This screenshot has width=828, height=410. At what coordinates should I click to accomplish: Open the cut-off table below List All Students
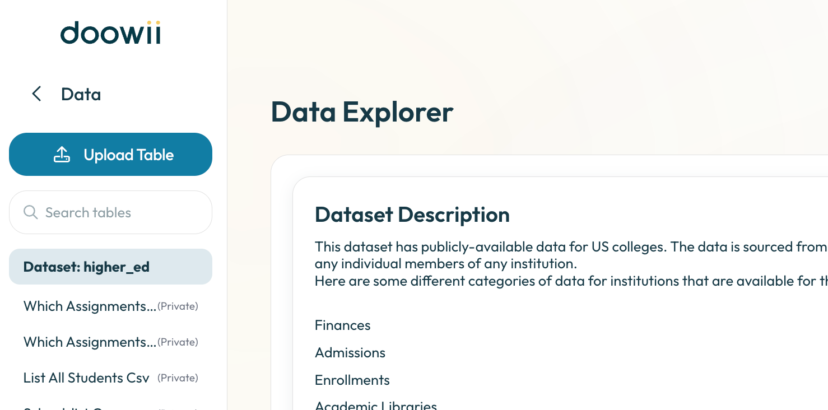(90, 407)
